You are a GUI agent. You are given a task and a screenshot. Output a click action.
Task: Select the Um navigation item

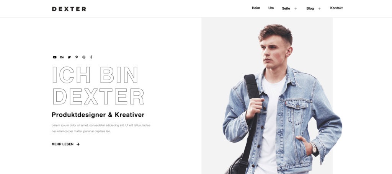pyautogui.click(x=271, y=8)
